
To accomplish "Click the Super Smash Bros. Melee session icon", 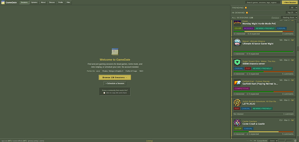I will click(x=237, y=62).
